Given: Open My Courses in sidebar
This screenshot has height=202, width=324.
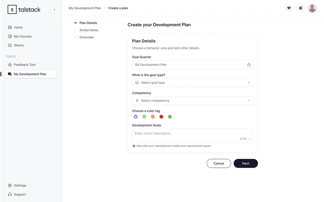Looking at the screenshot, I should [22, 36].
